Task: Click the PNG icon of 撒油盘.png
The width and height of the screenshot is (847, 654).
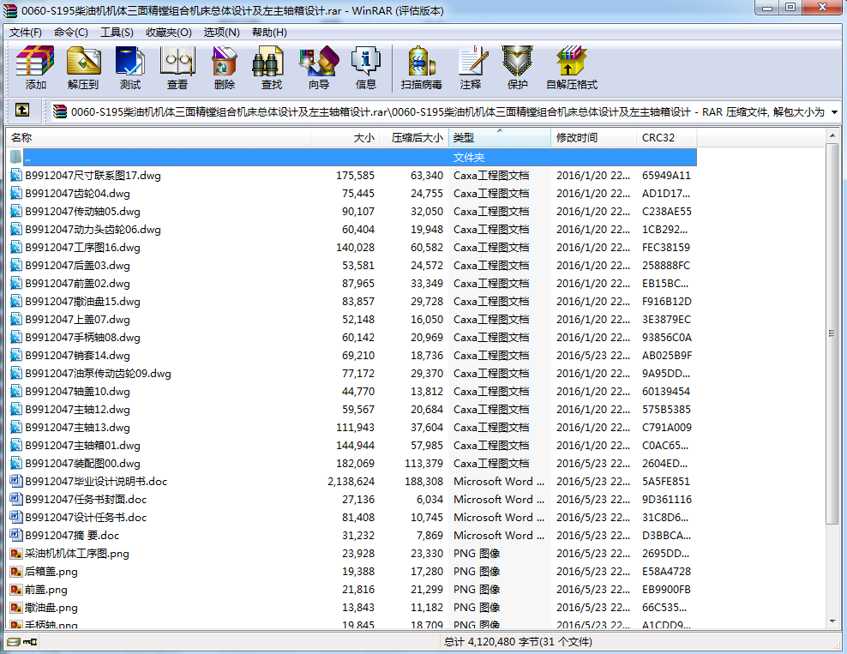Action: [x=16, y=607]
